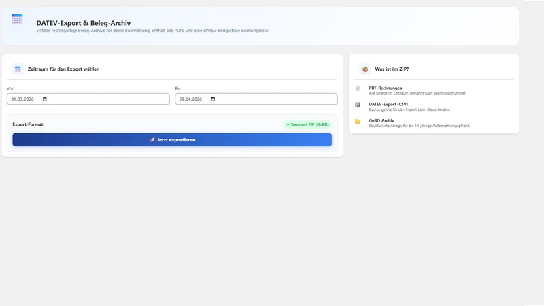Click the calendar icon beside Zeitraum heading

tap(18, 69)
